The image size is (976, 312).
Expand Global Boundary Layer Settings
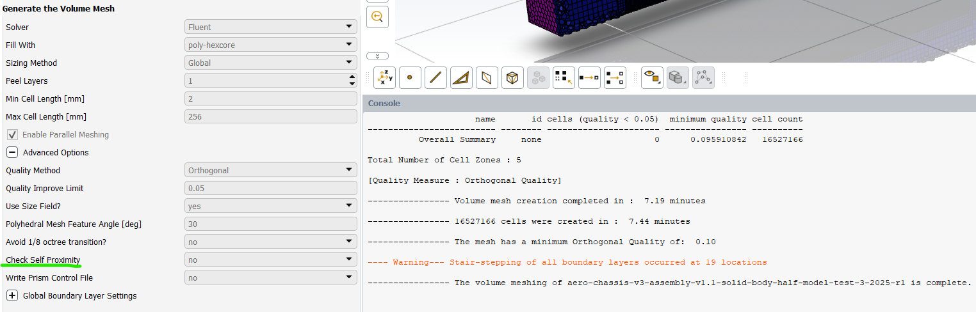point(12,296)
